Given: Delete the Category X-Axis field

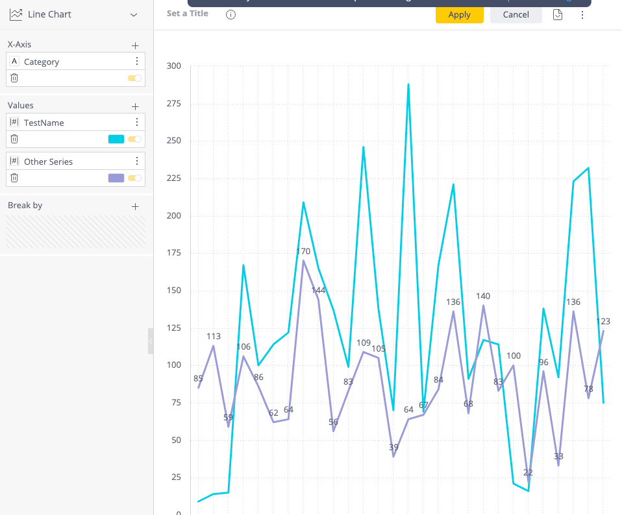Looking at the screenshot, I should pos(14,78).
